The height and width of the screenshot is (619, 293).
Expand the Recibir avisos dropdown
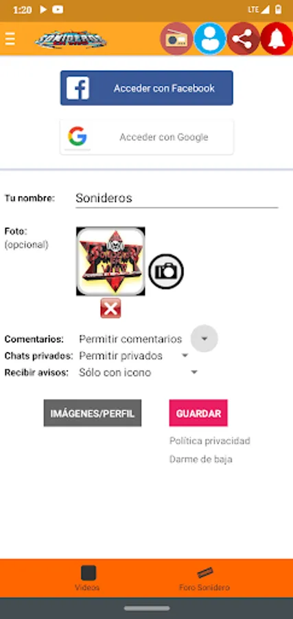coord(194,372)
